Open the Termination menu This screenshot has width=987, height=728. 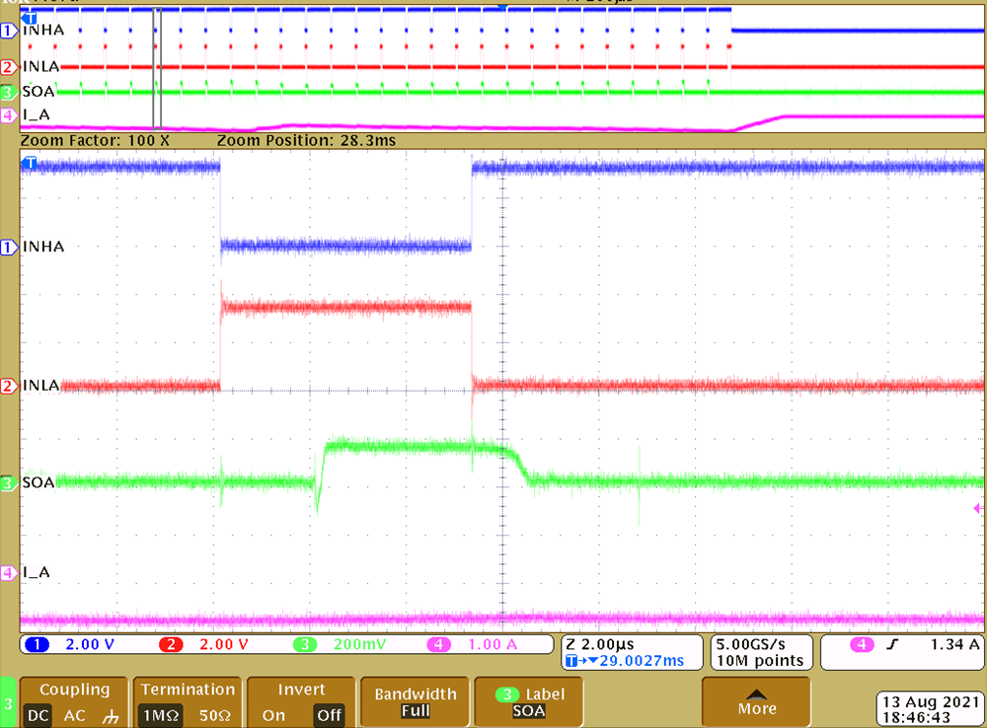click(188, 689)
